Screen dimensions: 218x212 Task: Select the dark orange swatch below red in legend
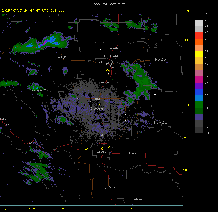click(x=199, y=42)
